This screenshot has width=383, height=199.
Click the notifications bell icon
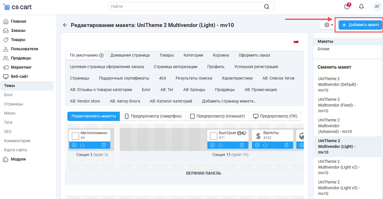(361, 7)
